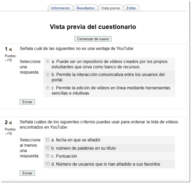The height and width of the screenshot is (183, 191).
Task: Switch to the Resultados tab
Action: tap(85, 8)
